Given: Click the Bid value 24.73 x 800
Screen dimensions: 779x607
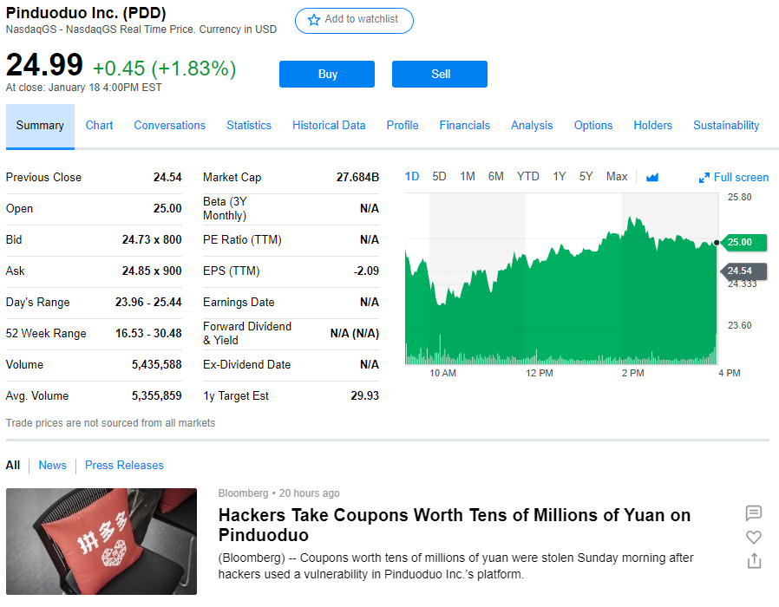Looking at the screenshot, I should click(x=152, y=239).
